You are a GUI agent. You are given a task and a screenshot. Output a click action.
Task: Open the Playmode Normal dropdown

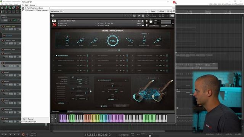(x=79, y=79)
